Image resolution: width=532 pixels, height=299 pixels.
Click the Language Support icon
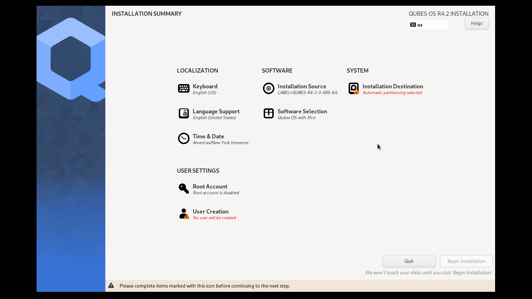[x=184, y=113]
